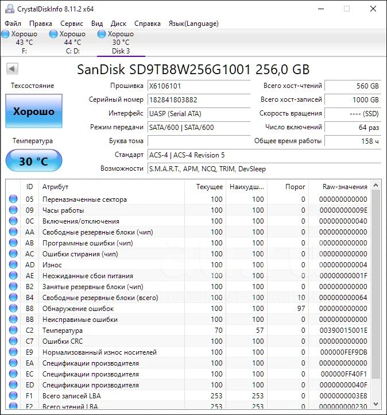The image size is (387, 415).
Task: Click status icon of attribute E9
Action: click(x=13, y=352)
